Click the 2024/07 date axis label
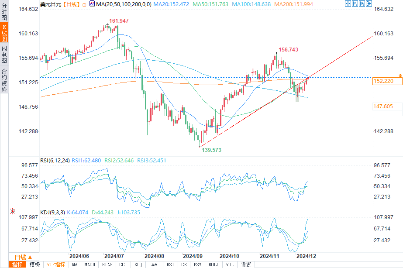Screen dimensions: 403x268 [114, 256]
